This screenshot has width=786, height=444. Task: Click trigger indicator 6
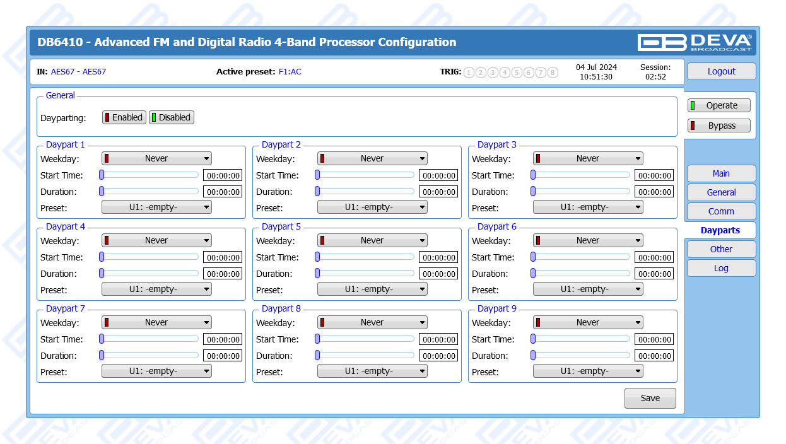coord(529,73)
